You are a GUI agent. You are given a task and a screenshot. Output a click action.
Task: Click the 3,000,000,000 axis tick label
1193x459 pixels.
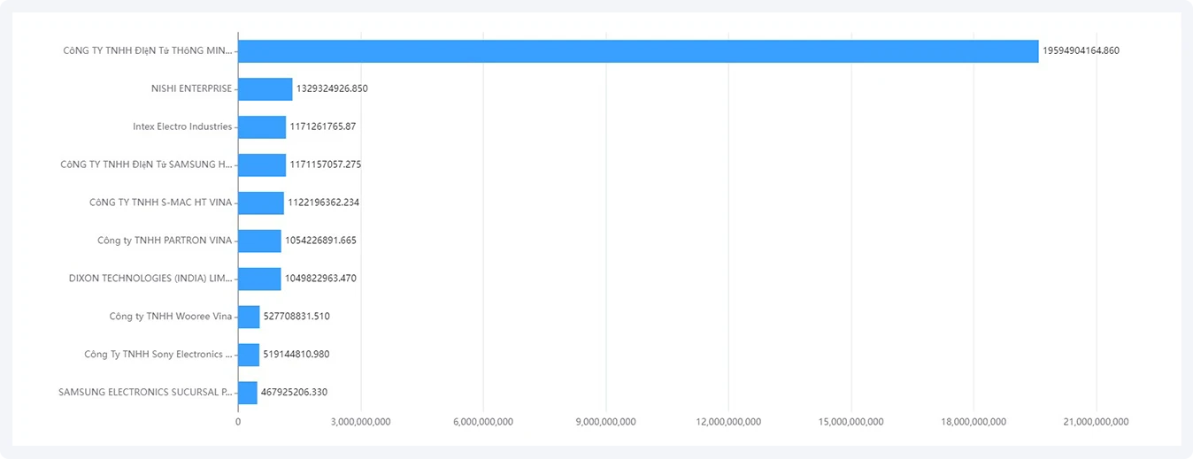point(360,422)
